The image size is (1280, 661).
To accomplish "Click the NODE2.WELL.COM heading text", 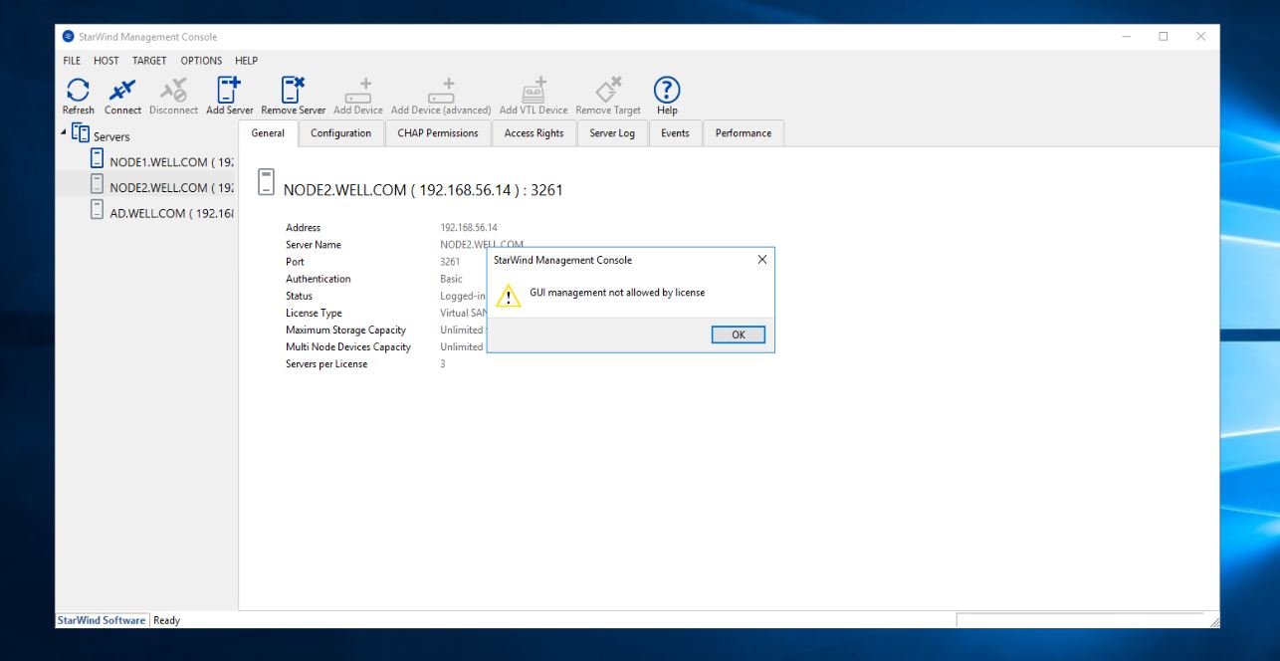I will (x=423, y=189).
